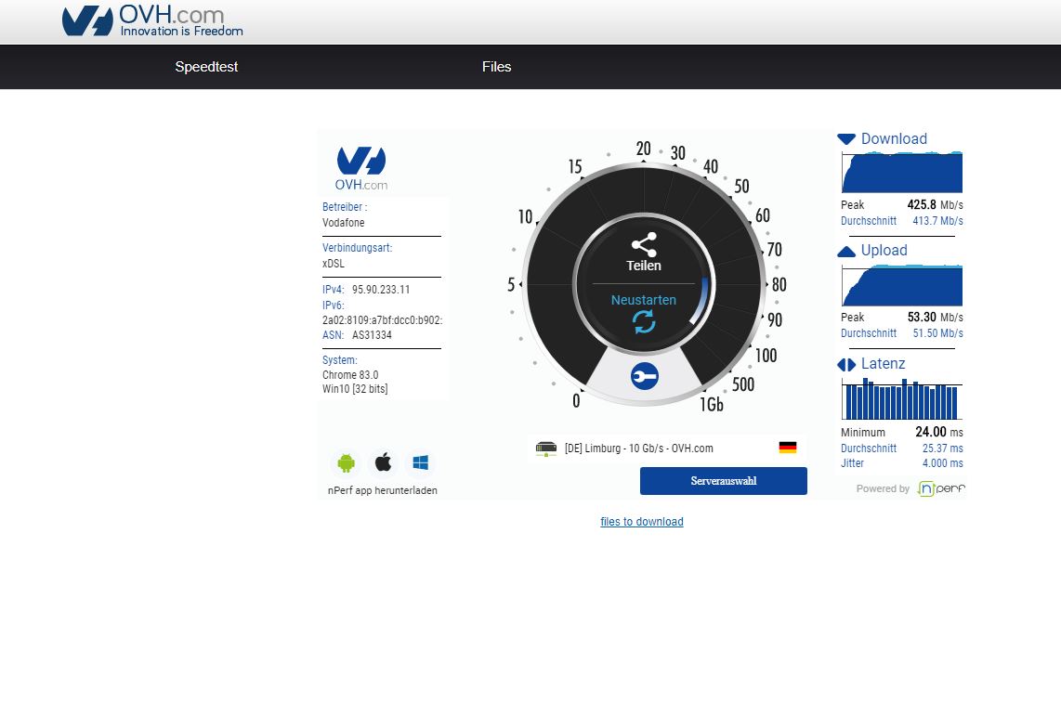Click the Win10 [32 bits] text
The height and width of the screenshot is (728, 1061).
tap(355, 389)
